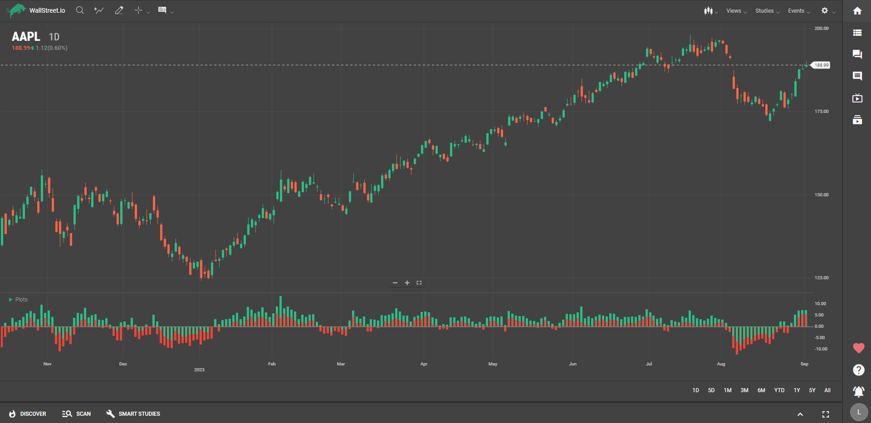
Task: Click the Feb date axis label
Action: tap(272, 364)
